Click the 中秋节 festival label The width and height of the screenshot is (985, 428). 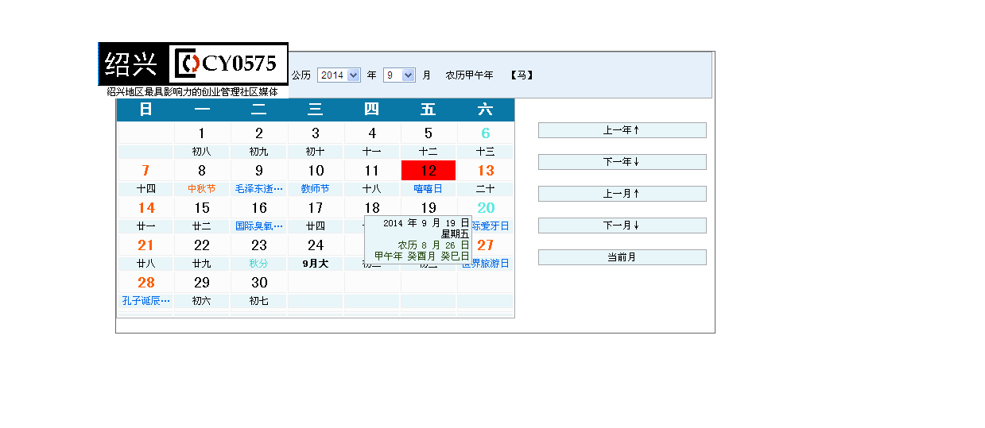(x=202, y=189)
